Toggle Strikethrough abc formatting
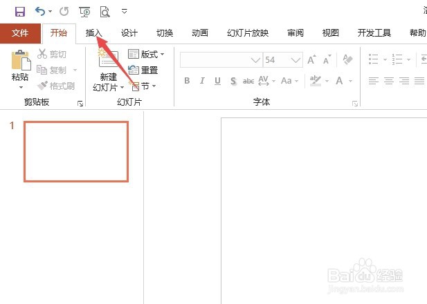427x304 pixels. (248, 81)
